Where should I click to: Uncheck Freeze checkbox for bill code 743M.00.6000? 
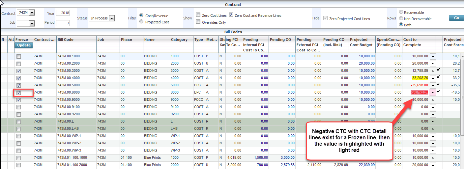19,93
